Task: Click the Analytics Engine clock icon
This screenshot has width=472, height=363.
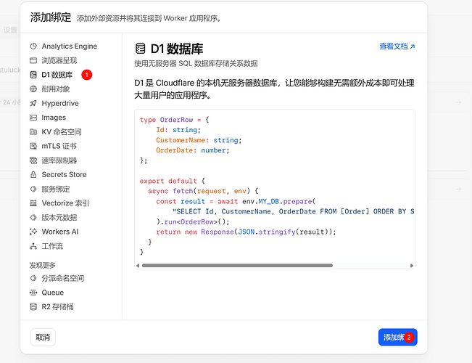Action: [33, 46]
